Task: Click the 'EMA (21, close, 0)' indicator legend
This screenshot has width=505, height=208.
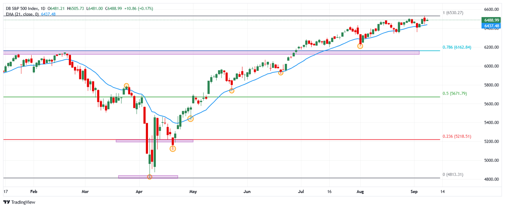Action: [x=22, y=14]
